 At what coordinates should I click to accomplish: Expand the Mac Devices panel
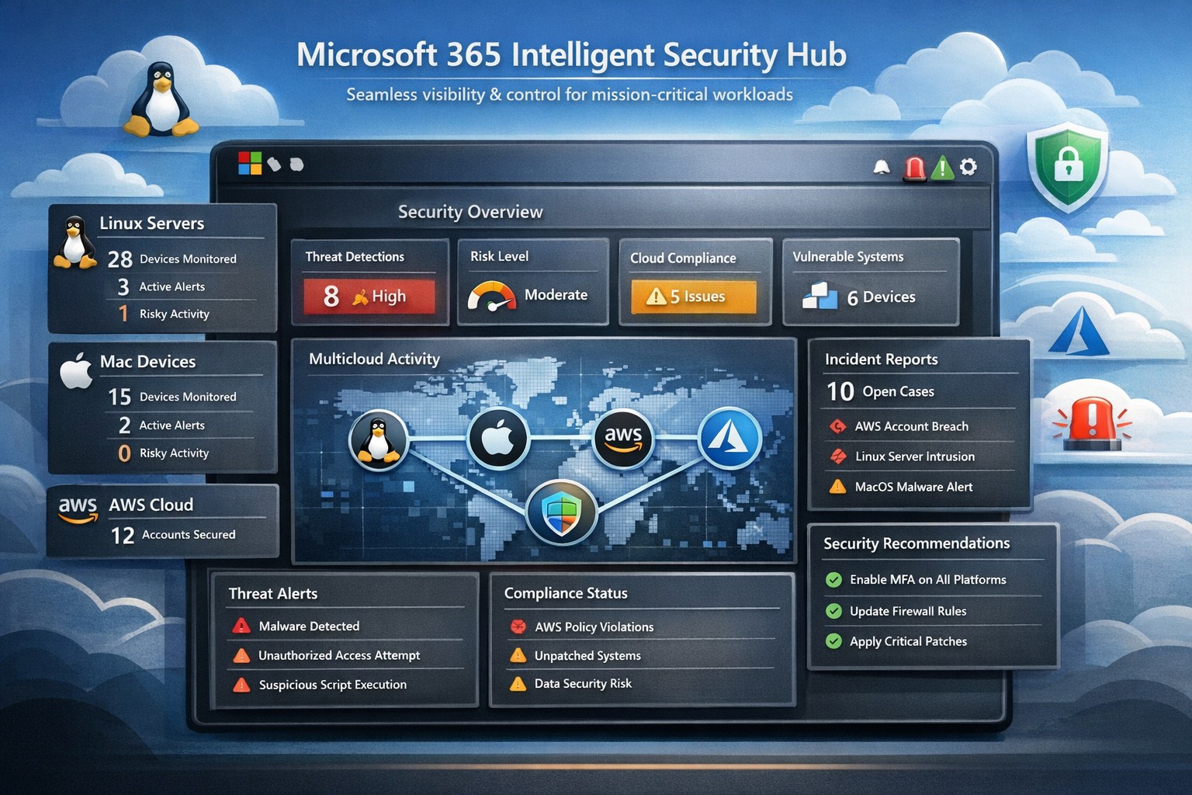(147, 362)
